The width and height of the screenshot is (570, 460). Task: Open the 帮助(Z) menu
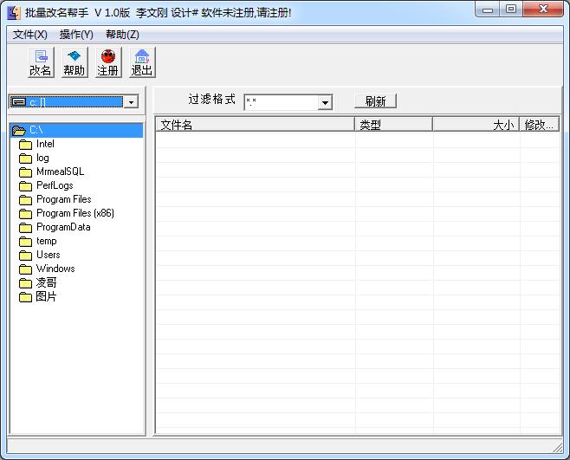[122, 35]
